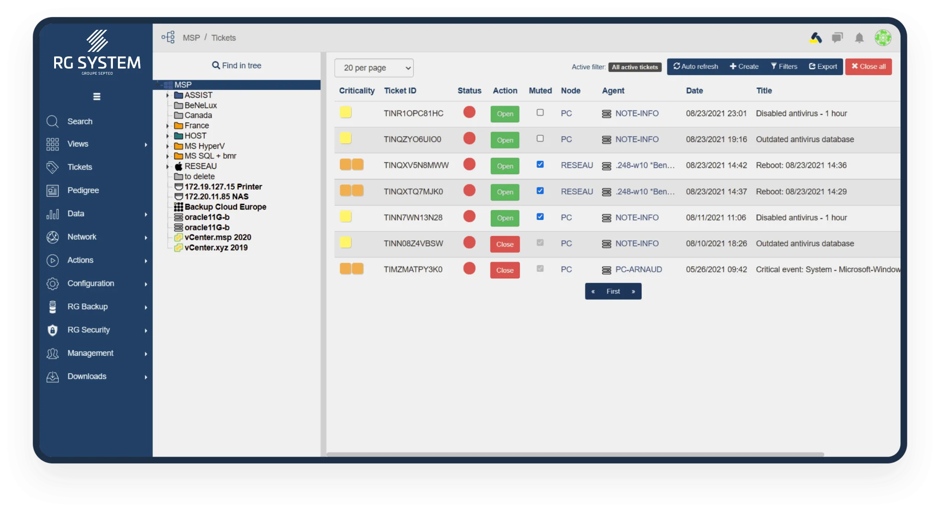Viewport: 940px width, 512px height.
Task: Expand the France folder in tree
Action: [168, 126]
